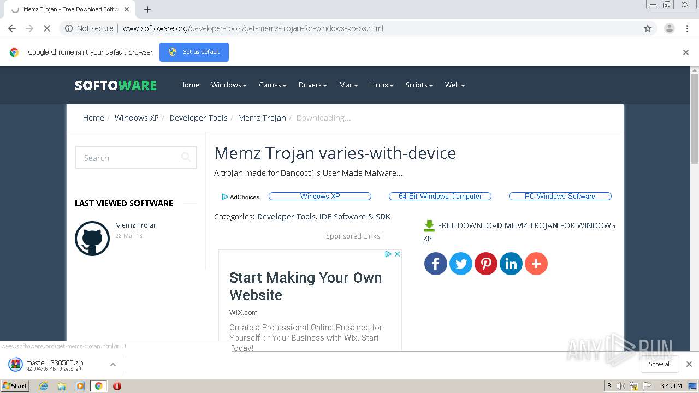
Task: Bookmark this page with the star icon
Action: pos(648,28)
